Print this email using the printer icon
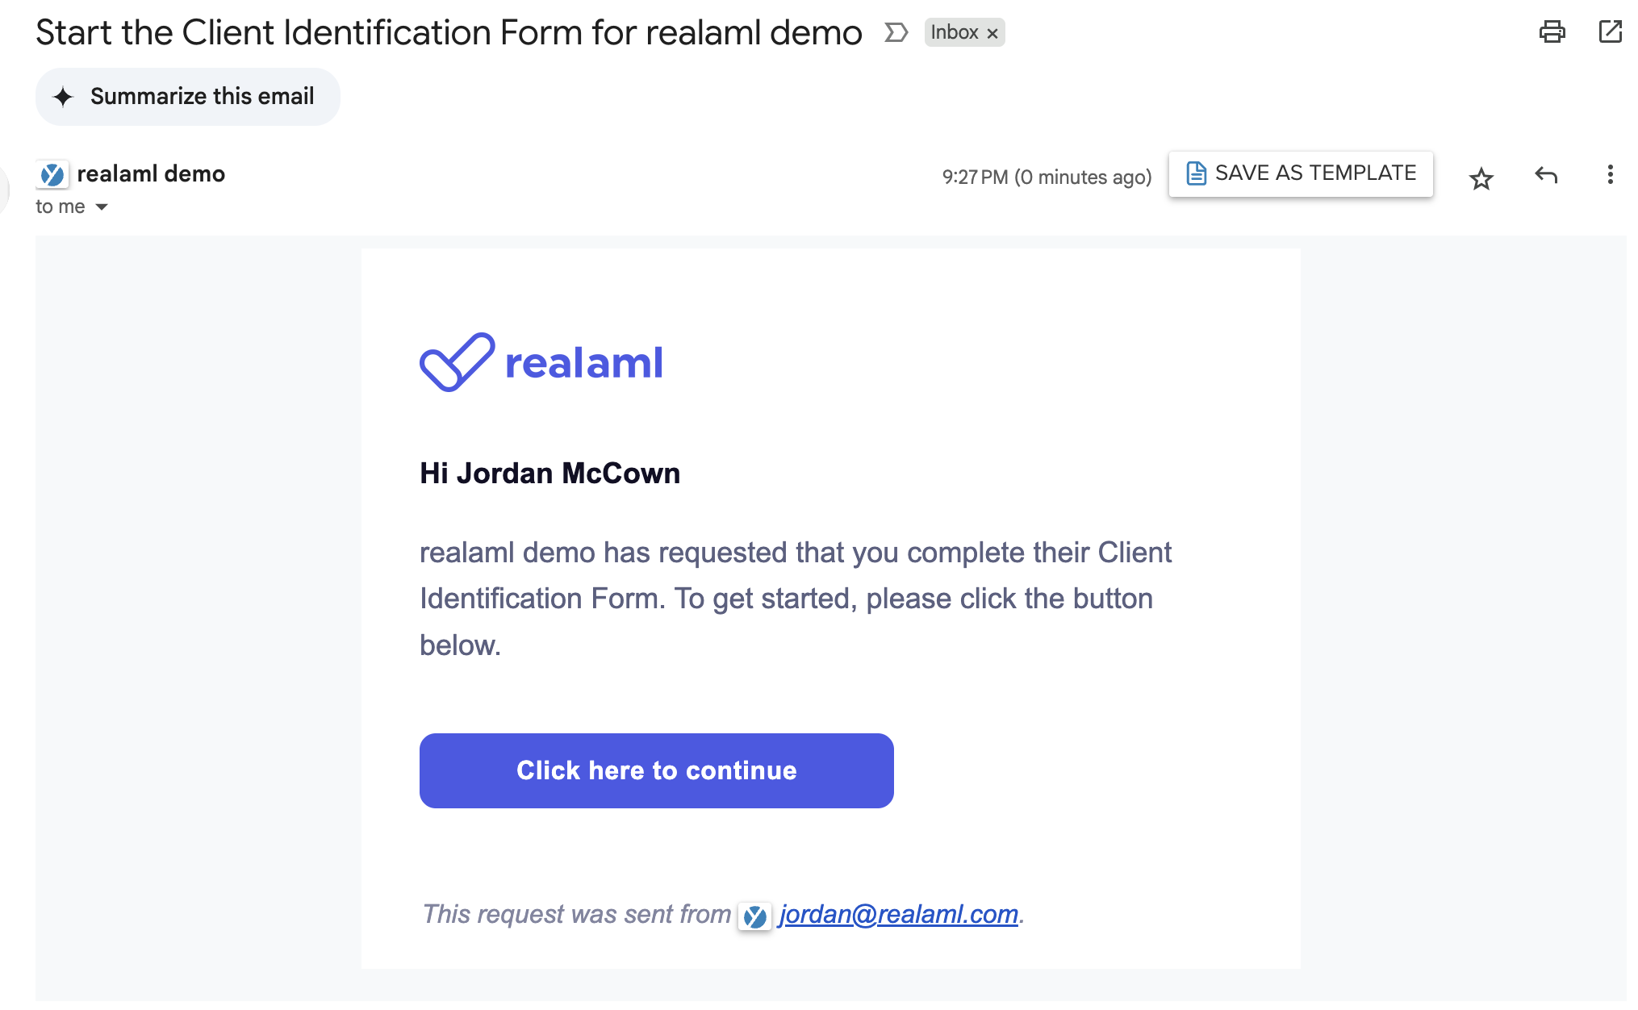 (x=1552, y=32)
